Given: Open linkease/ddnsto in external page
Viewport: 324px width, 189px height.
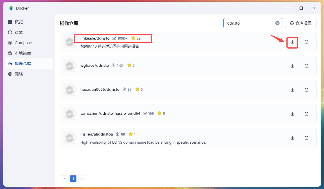Looking at the screenshot, I should coord(306,42).
